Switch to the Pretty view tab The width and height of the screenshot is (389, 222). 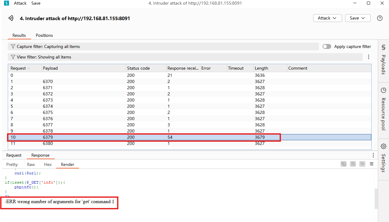click(x=12, y=164)
